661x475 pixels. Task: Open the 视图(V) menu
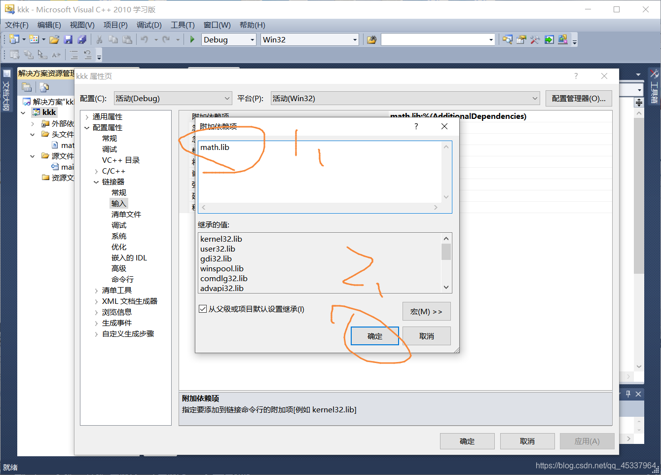pos(82,25)
